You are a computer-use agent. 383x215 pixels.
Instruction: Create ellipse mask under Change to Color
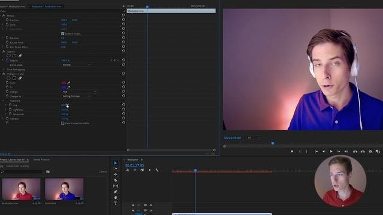pos(9,78)
